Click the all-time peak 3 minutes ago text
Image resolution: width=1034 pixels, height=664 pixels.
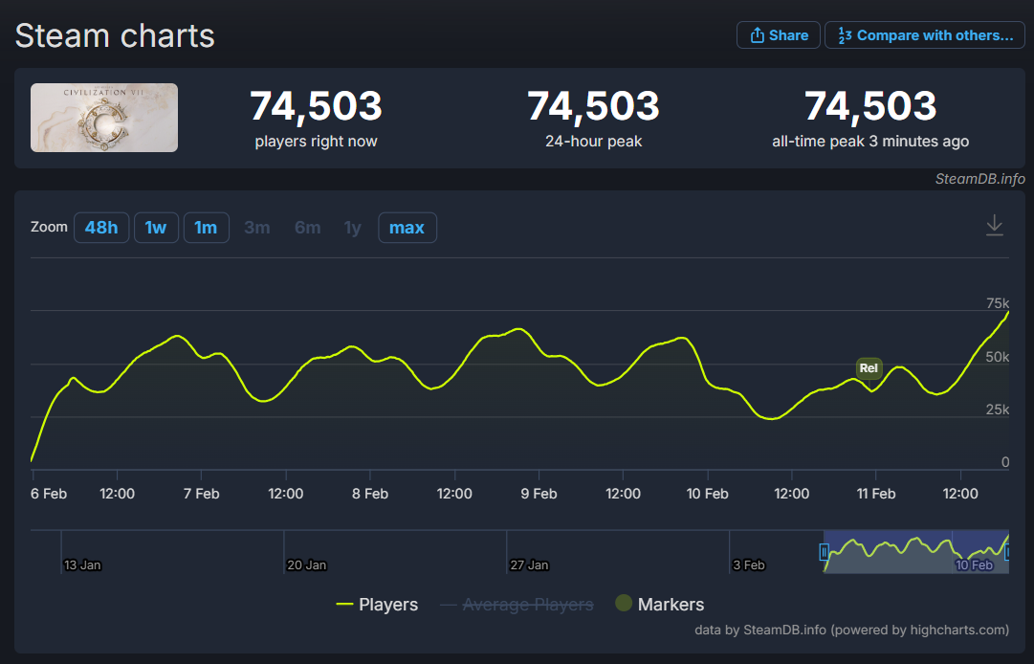coord(870,141)
